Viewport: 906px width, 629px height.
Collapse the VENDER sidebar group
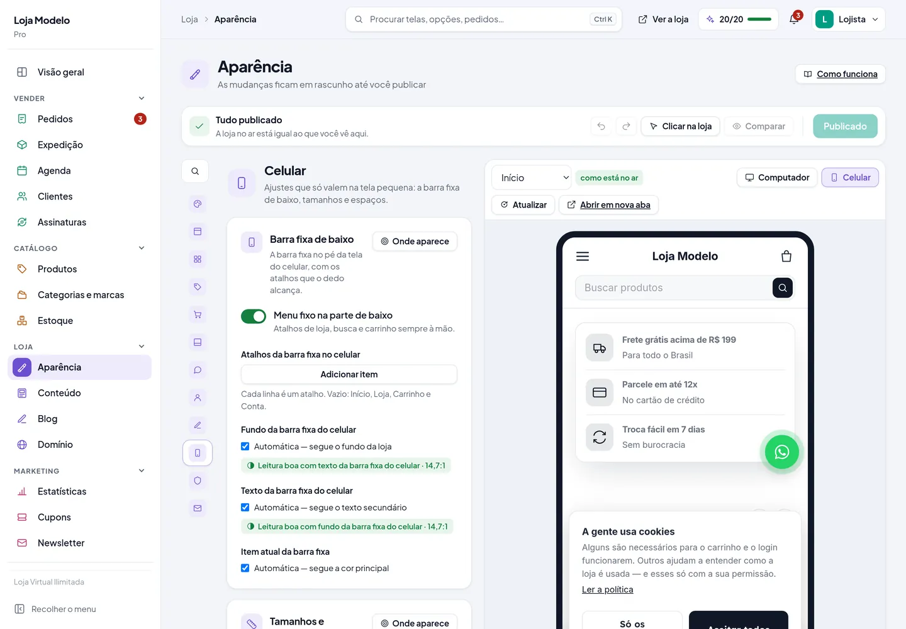(x=142, y=98)
